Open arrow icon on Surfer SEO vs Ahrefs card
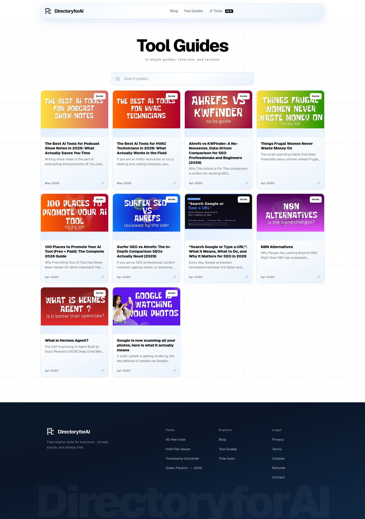This screenshot has width=365, height=519. coord(174,277)
